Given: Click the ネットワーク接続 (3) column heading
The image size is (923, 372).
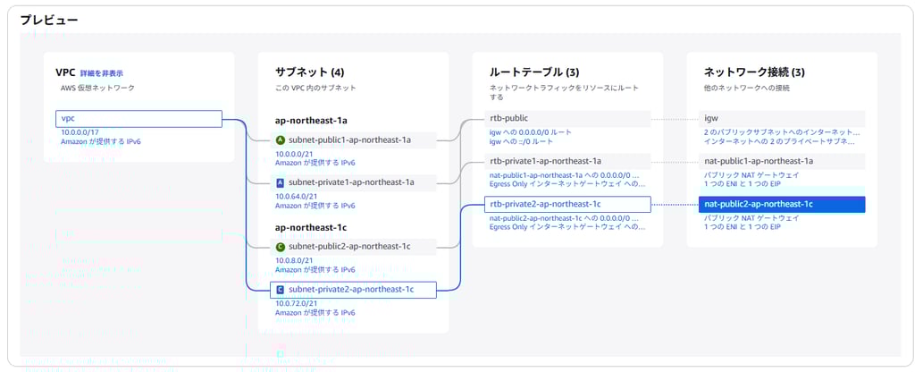Looking at the screenshot, I should coord(754,72).
